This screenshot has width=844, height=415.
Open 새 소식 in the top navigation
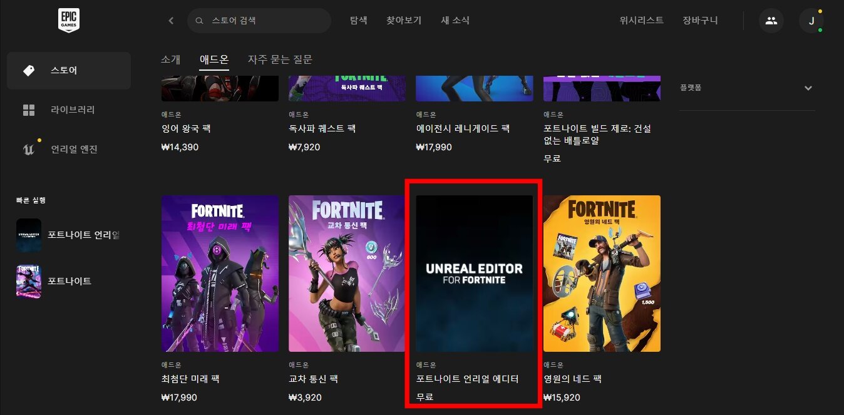455,21
